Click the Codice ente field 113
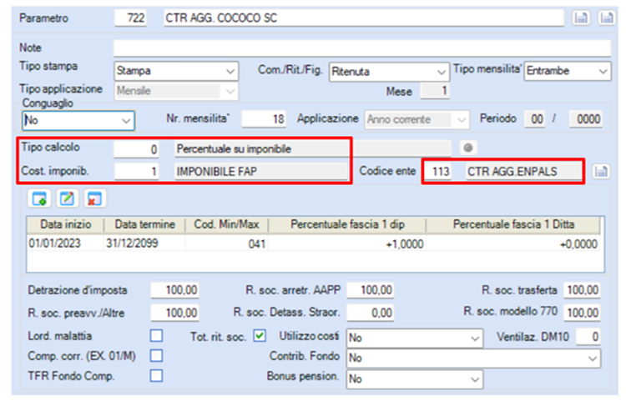This screenshot has height=406, width=626. 438,172
